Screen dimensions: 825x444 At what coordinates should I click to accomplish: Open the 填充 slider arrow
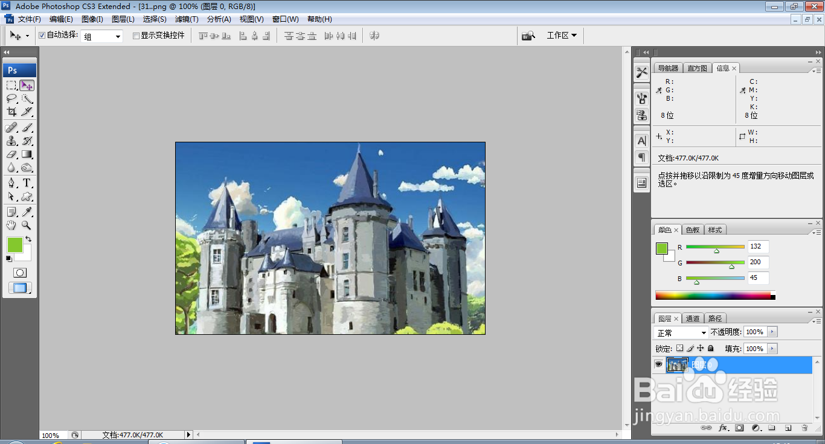[x=772, y=349]
